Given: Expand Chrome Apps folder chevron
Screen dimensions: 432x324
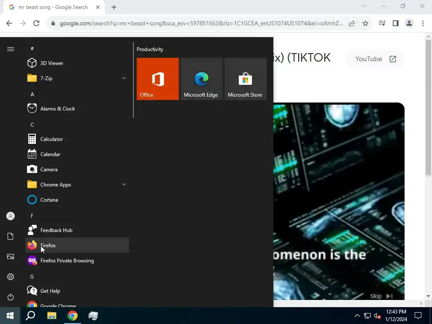Looking at the screenshot, I should pos(124,185).
